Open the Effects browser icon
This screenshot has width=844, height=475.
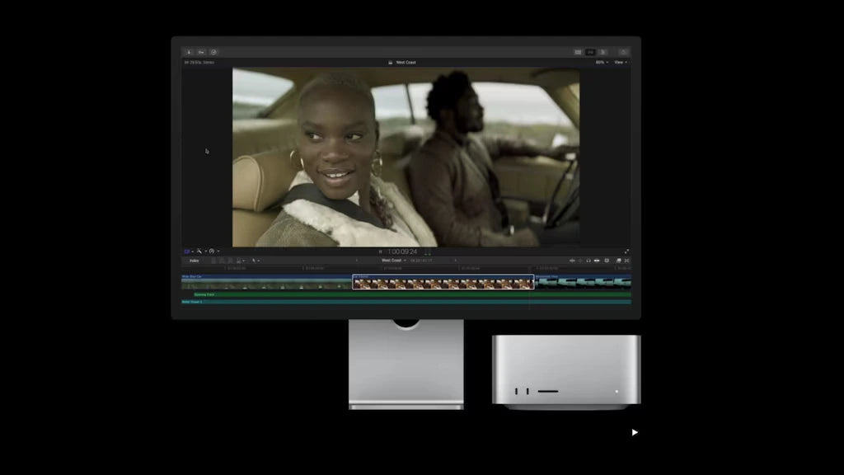click(617, 261)
